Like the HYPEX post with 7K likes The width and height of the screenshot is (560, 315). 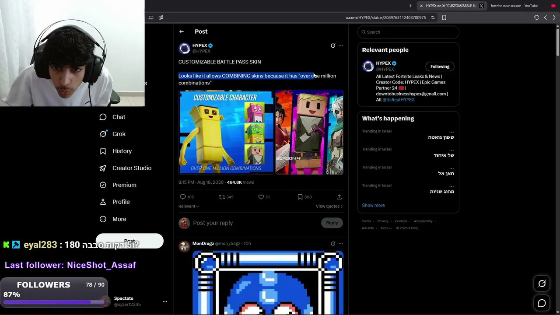[261, 197]
